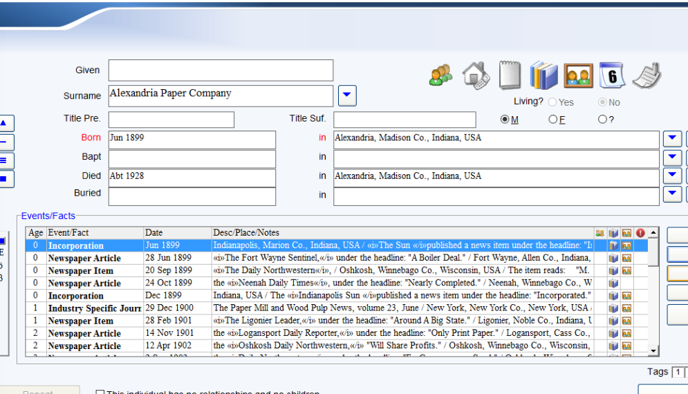
Task: Click the Event/Fact column header
Action: tap(95, 232)
